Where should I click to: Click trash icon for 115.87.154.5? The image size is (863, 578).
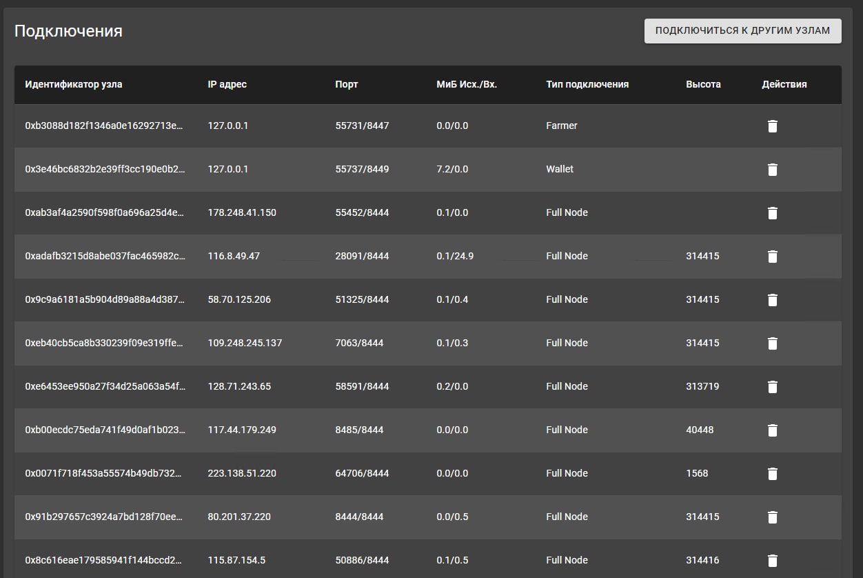point(772,561)
